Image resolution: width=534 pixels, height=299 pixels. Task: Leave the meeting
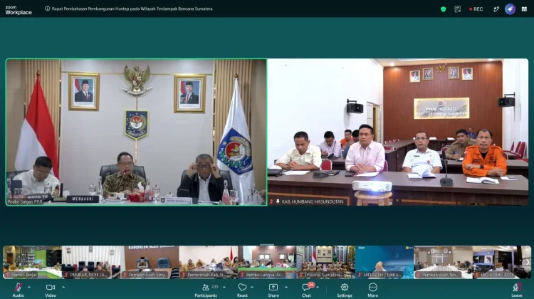(x=517, y=290)
